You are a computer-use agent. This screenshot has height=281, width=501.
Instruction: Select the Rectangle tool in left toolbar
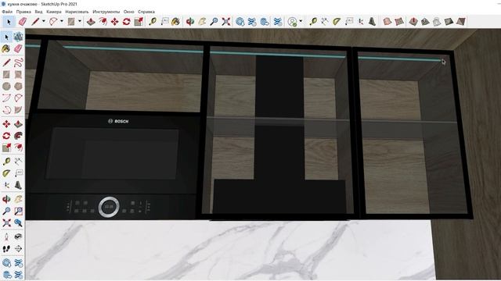point(6,75)
